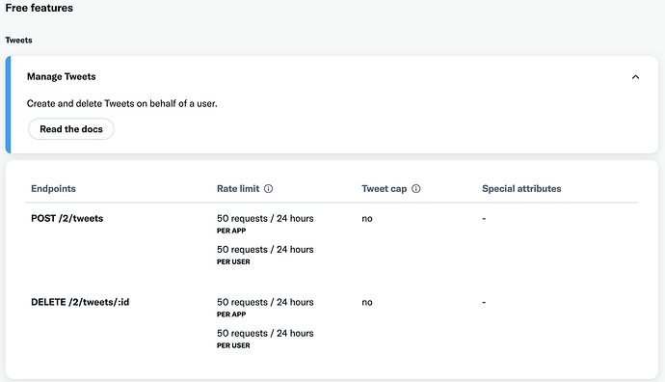
Task: Click POST row special attributes dash
Action: tap(484, 219)
